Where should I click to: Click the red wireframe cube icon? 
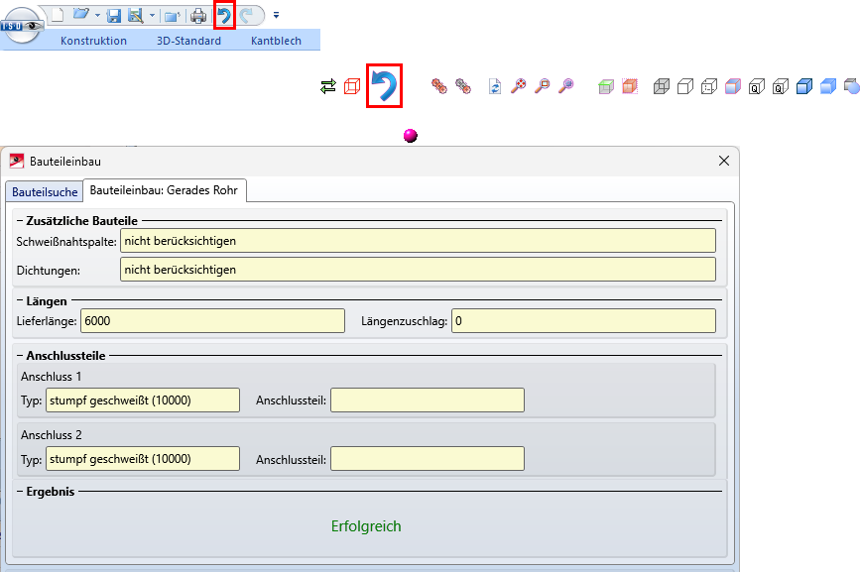(352, 86)
